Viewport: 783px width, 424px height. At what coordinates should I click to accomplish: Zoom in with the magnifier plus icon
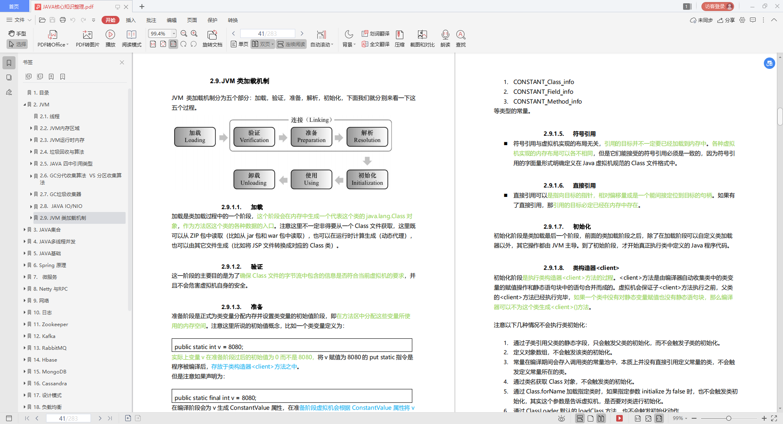coord(195,33)
